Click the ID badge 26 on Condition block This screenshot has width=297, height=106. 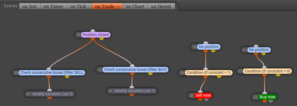point(182,73)
